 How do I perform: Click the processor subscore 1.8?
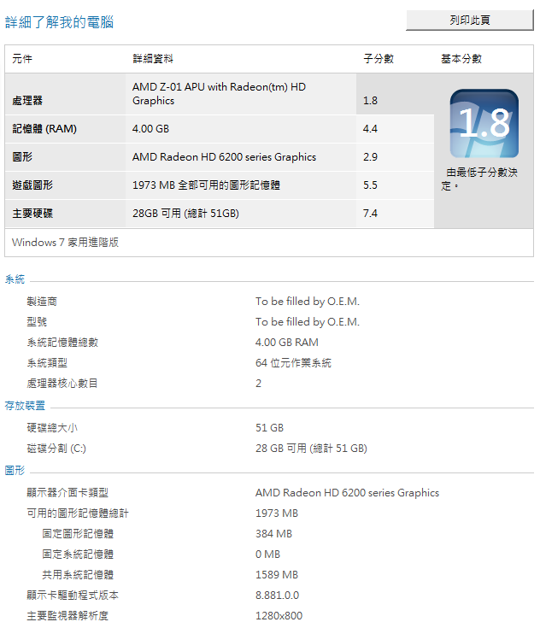[x=370, y=101]
